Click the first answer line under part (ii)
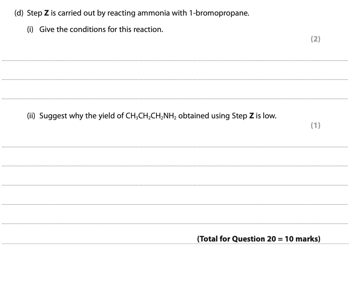 [174, 147]
